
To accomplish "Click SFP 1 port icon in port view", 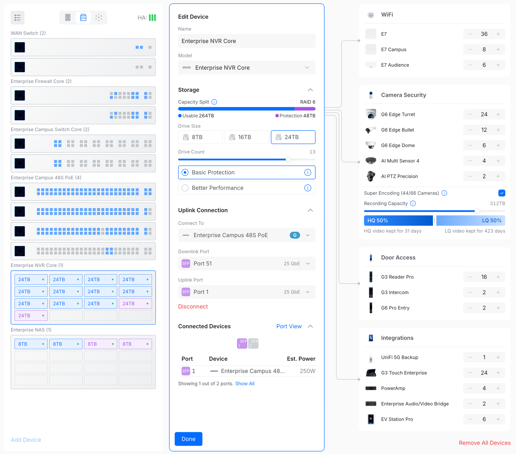I will tap(242, 344).
